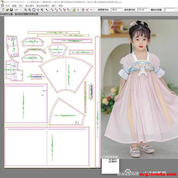This screenshot has height=178, width=178.
Task: Select the pan four-arrows tool
Action: coord(38,10)
